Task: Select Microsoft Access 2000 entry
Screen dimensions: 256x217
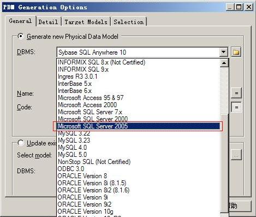Action: (87, 105)
